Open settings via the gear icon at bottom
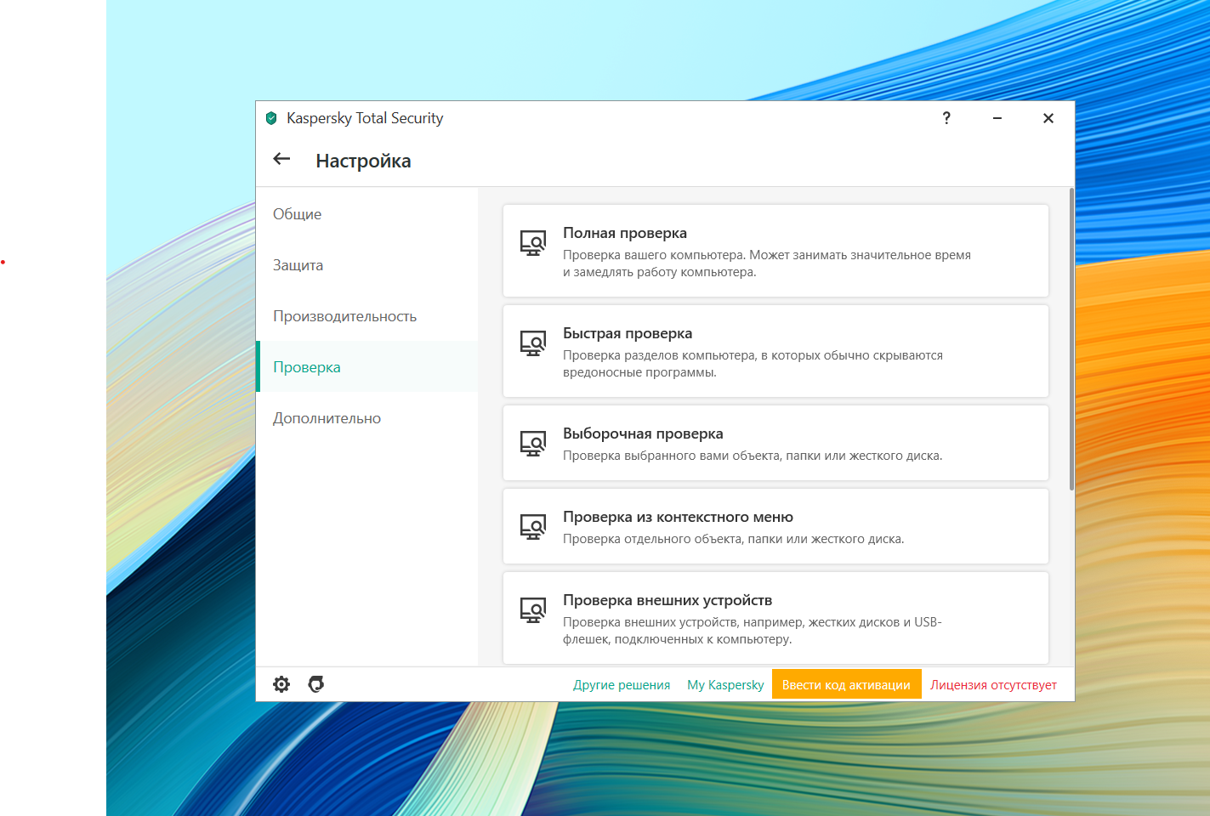Image resolution: width=1210 pixels, height=816 pixels. (281, 684)
